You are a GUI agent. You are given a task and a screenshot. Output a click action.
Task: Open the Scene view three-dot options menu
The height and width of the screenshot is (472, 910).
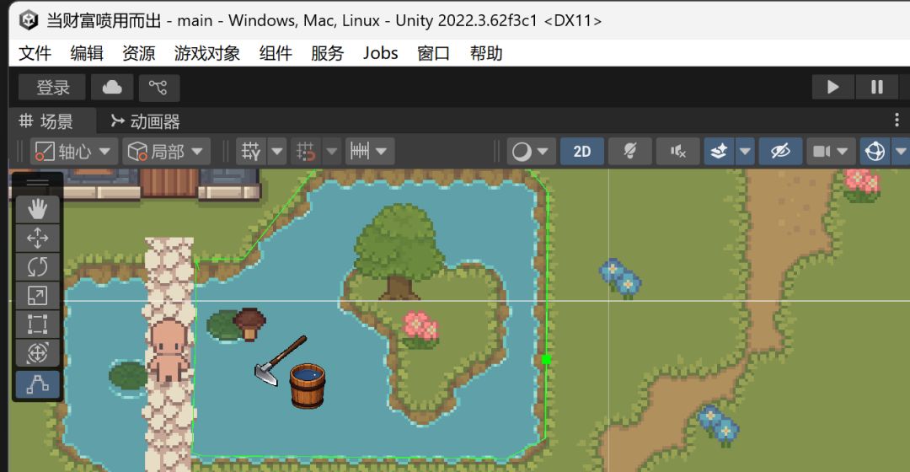click(897, 121)
